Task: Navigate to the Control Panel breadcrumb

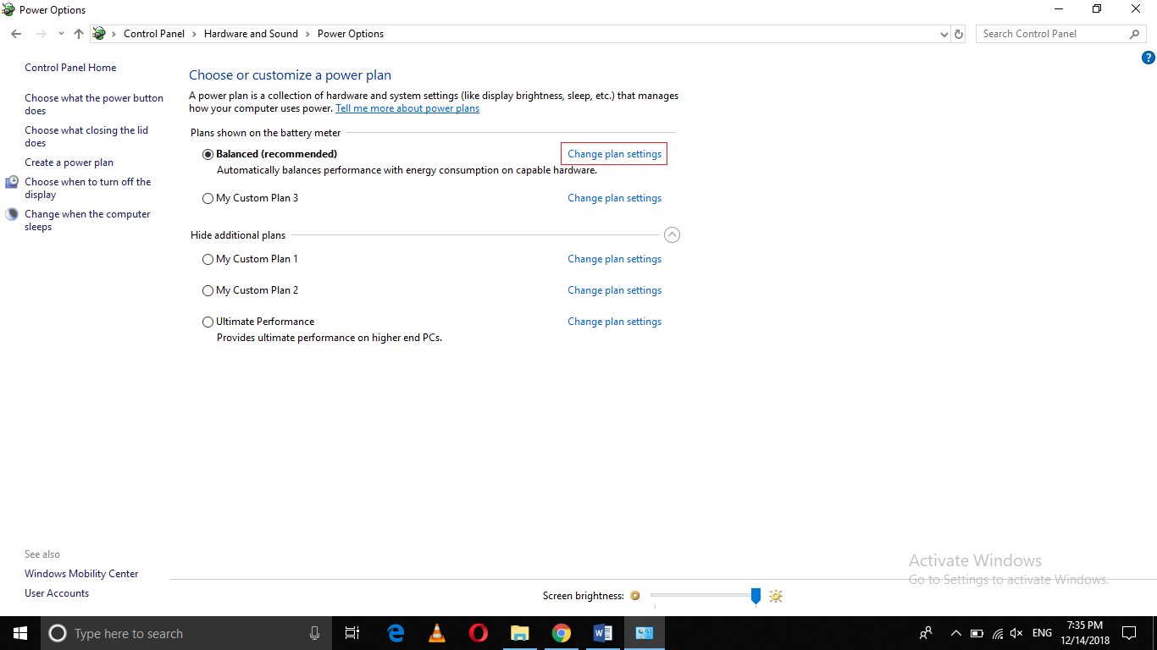Action: point(154,34)
